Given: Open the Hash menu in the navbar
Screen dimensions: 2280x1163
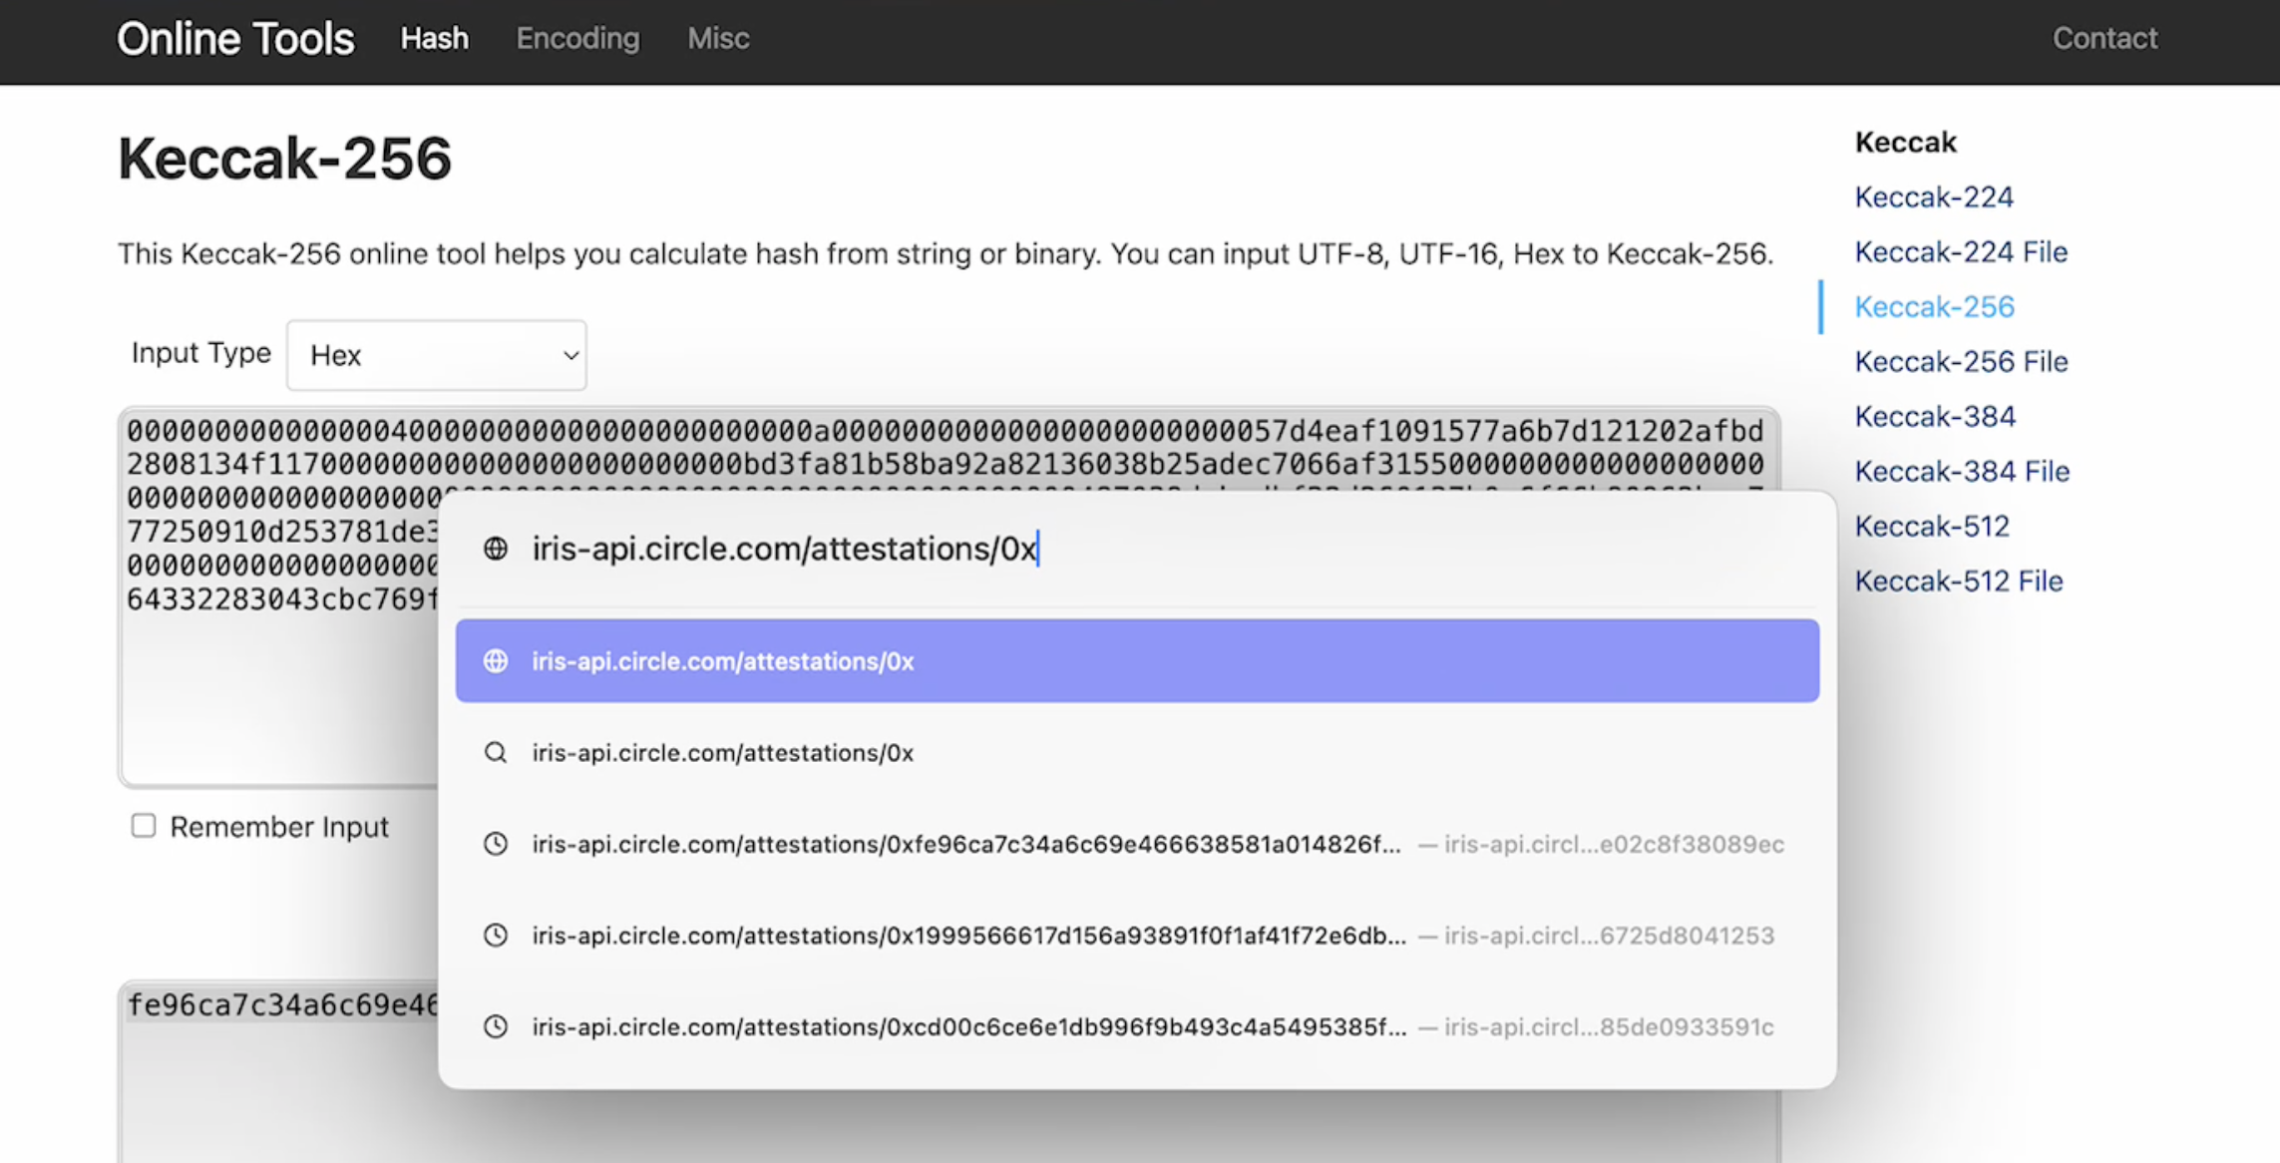Looking at the screenshot, I should pos(434,39).
